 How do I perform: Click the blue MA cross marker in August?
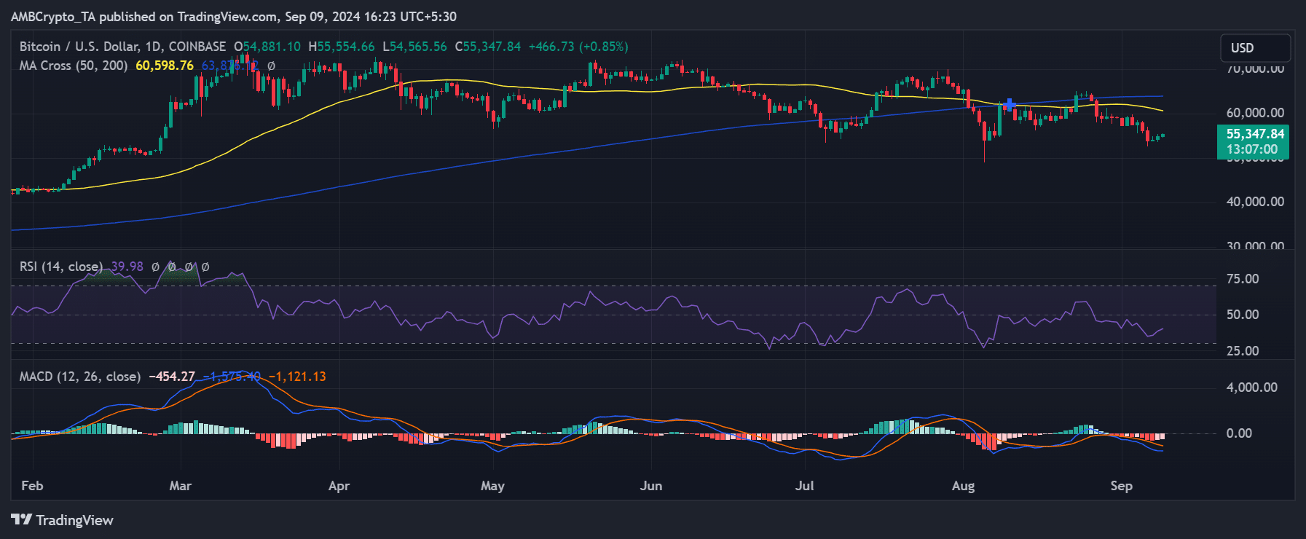(1010, 105)
